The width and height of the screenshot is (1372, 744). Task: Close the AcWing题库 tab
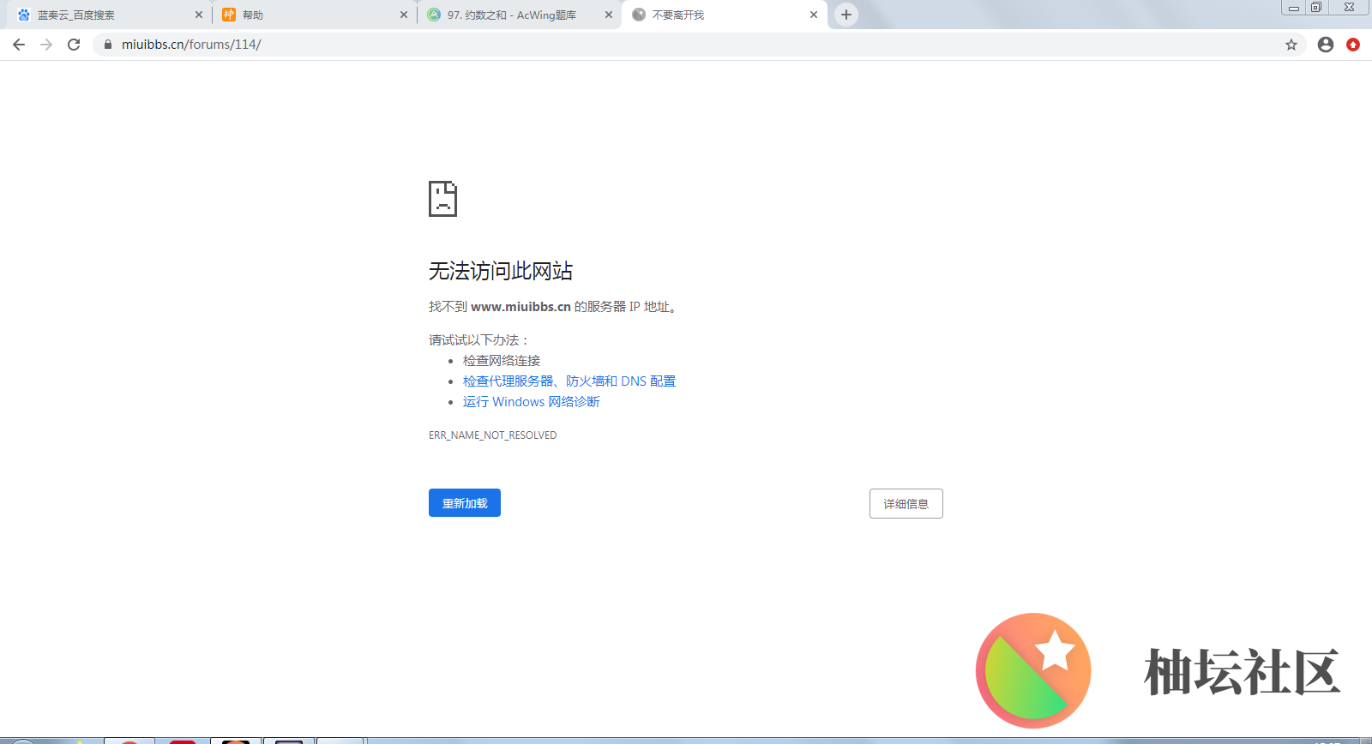pos(609,15)
